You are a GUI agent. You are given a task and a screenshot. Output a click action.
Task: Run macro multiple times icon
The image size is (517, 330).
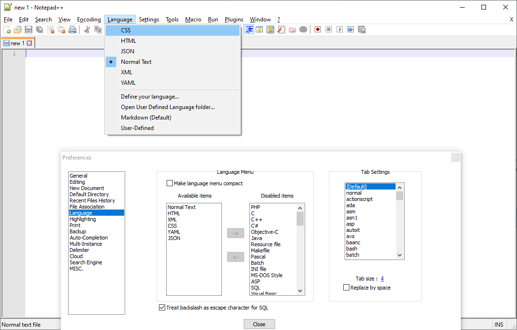pos(350,30)
